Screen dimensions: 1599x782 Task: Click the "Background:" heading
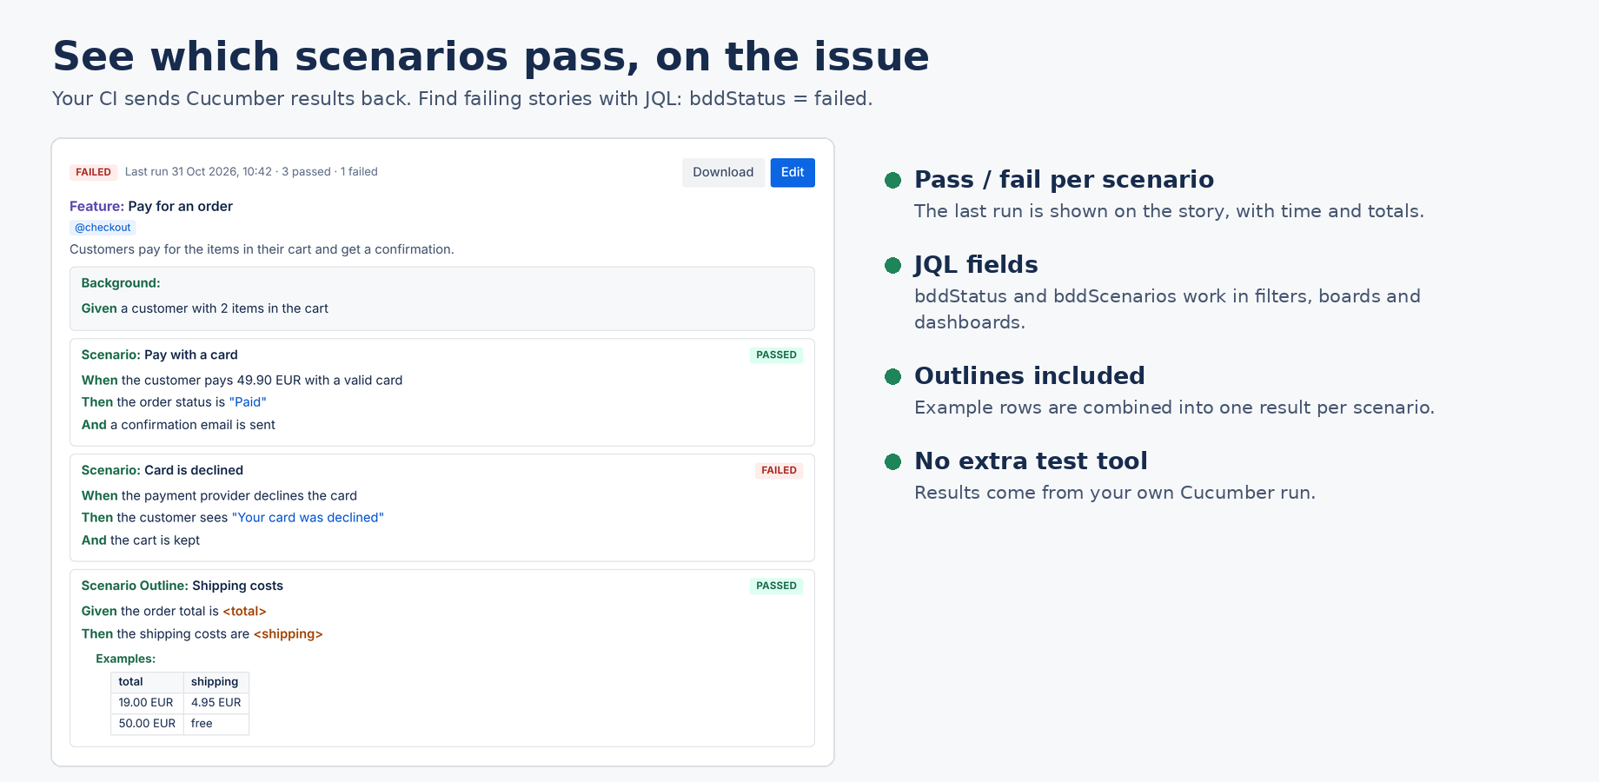click(121, 283)
